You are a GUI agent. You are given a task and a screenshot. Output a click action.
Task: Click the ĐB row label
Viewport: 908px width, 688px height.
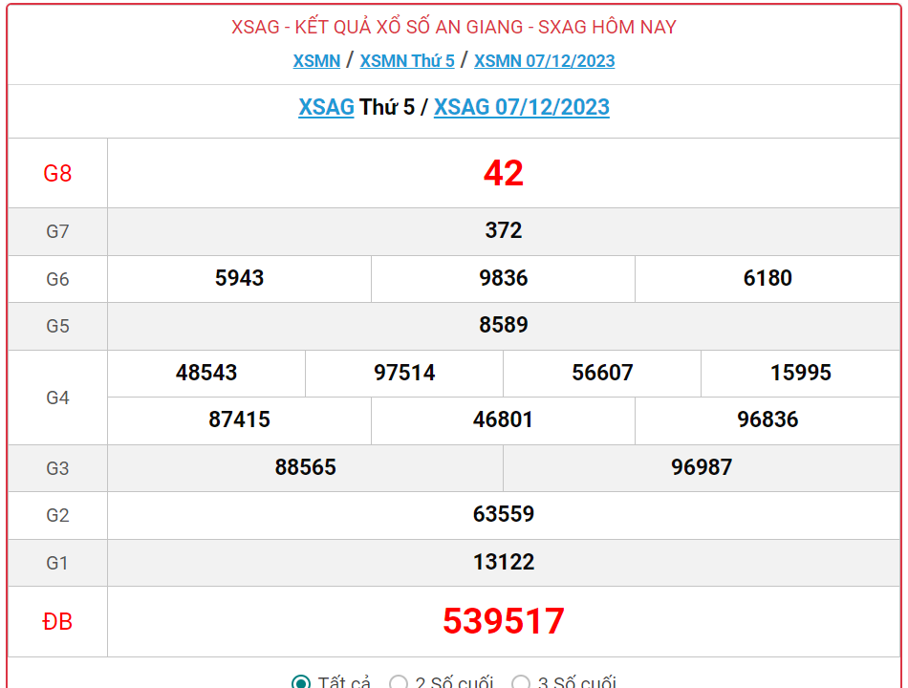click(x=57, y=621)
